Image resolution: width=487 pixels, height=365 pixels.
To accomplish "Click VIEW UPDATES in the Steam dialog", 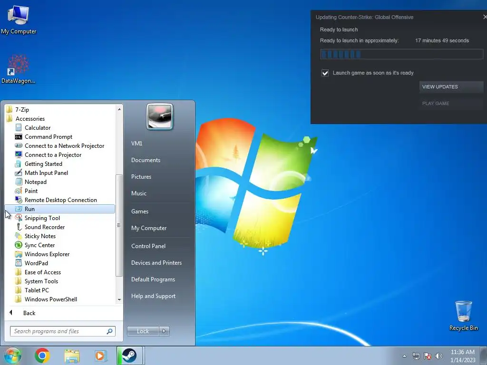I will (x=451, y=87).
